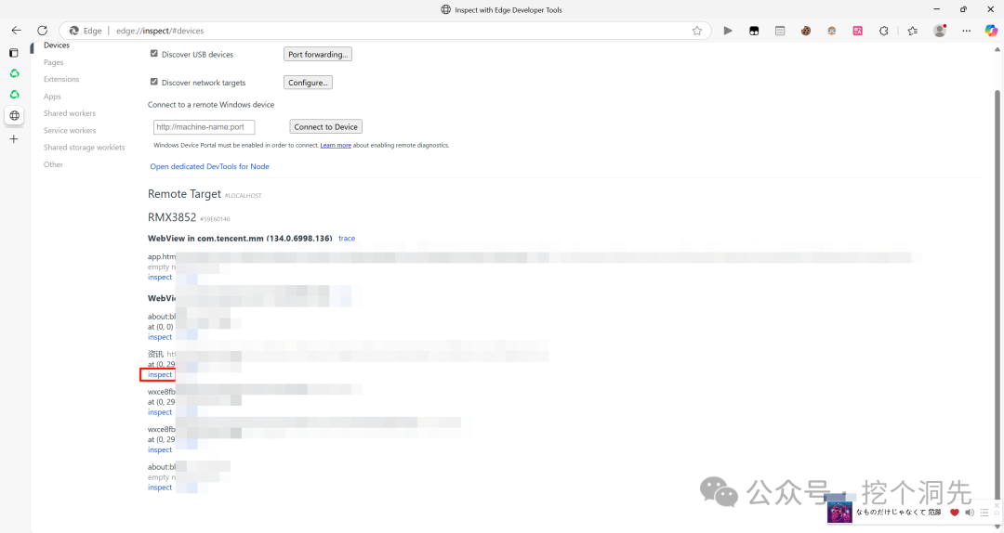The image size is (1004, 533).
Task: Launch the Copilot icon
Action: click(x=991, y=31)
